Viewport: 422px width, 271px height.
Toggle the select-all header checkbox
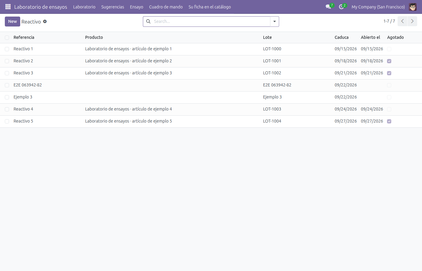[7, 38]
